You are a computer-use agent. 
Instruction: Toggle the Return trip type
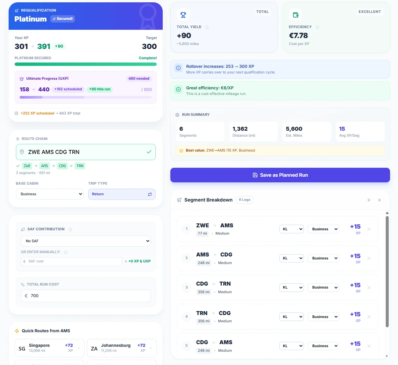[x=122, y=194]
